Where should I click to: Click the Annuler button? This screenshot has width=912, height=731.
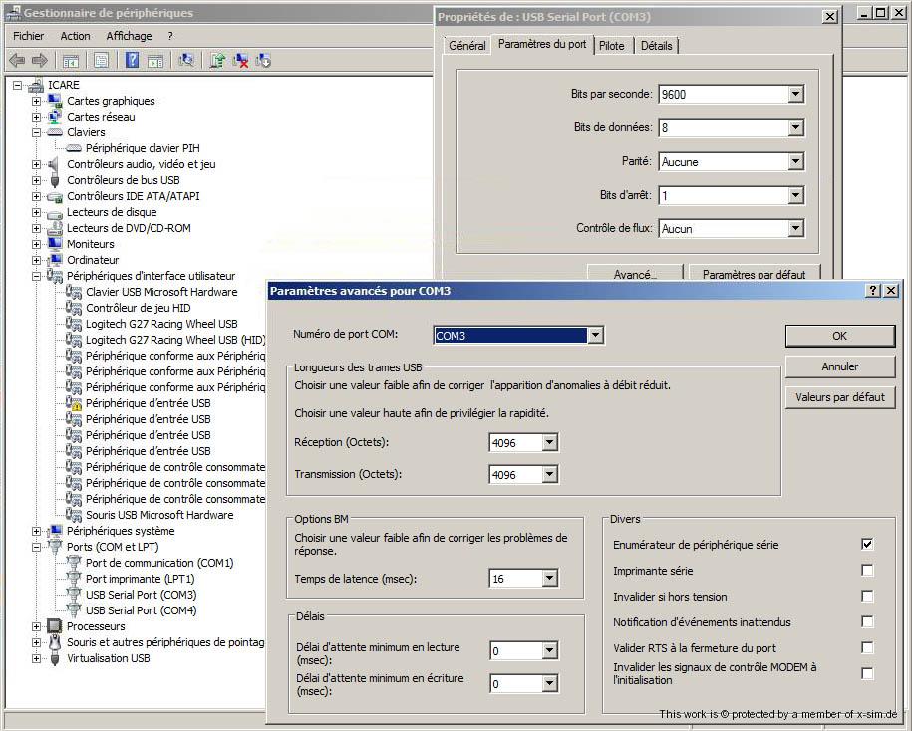[x=839, y=366]
